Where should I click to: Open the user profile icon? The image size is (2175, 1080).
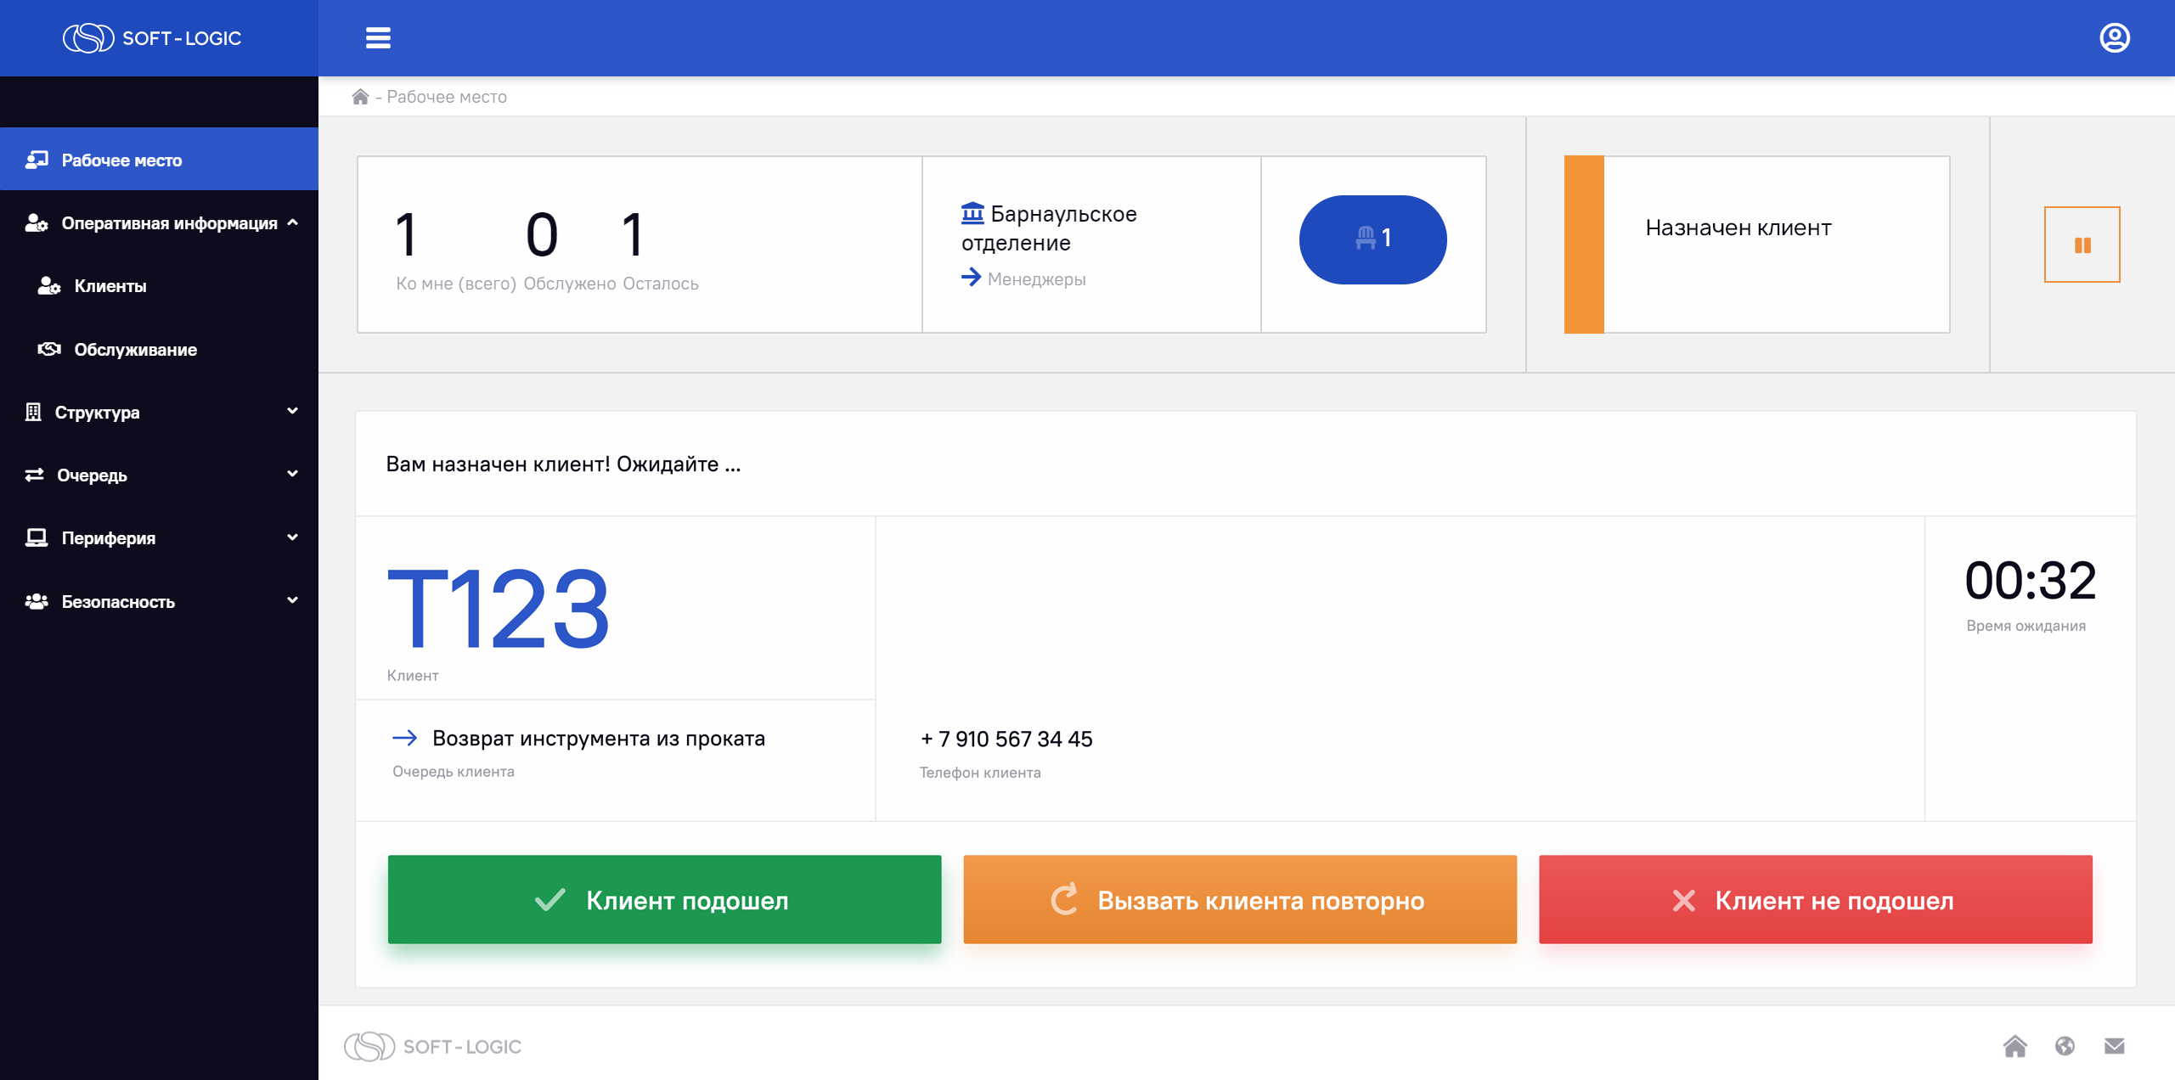[x=2114, y=38]
